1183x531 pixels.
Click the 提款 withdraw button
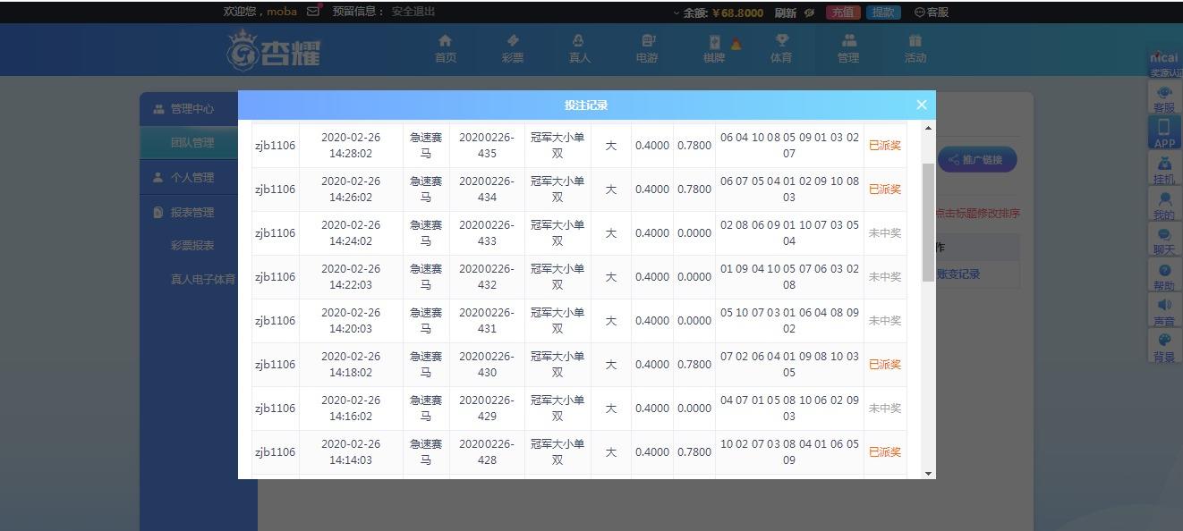coord(883,13)
